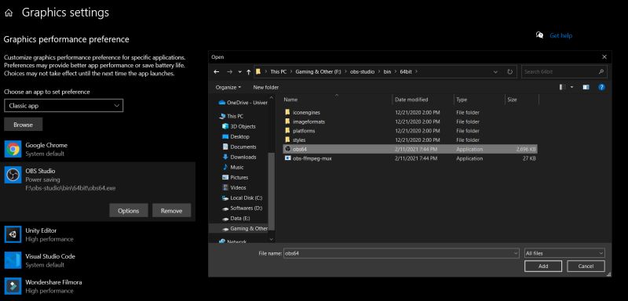Viewport: 628px width, 301px height.
Task: Select OBS Studio app icon in list
Action: pyautogui.click(x=13, y=175)
